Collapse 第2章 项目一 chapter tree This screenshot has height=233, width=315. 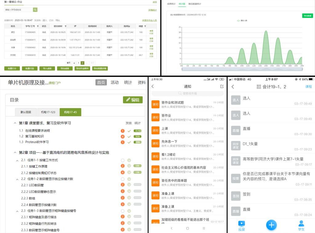pyautogui.click(x=15, y=153)
